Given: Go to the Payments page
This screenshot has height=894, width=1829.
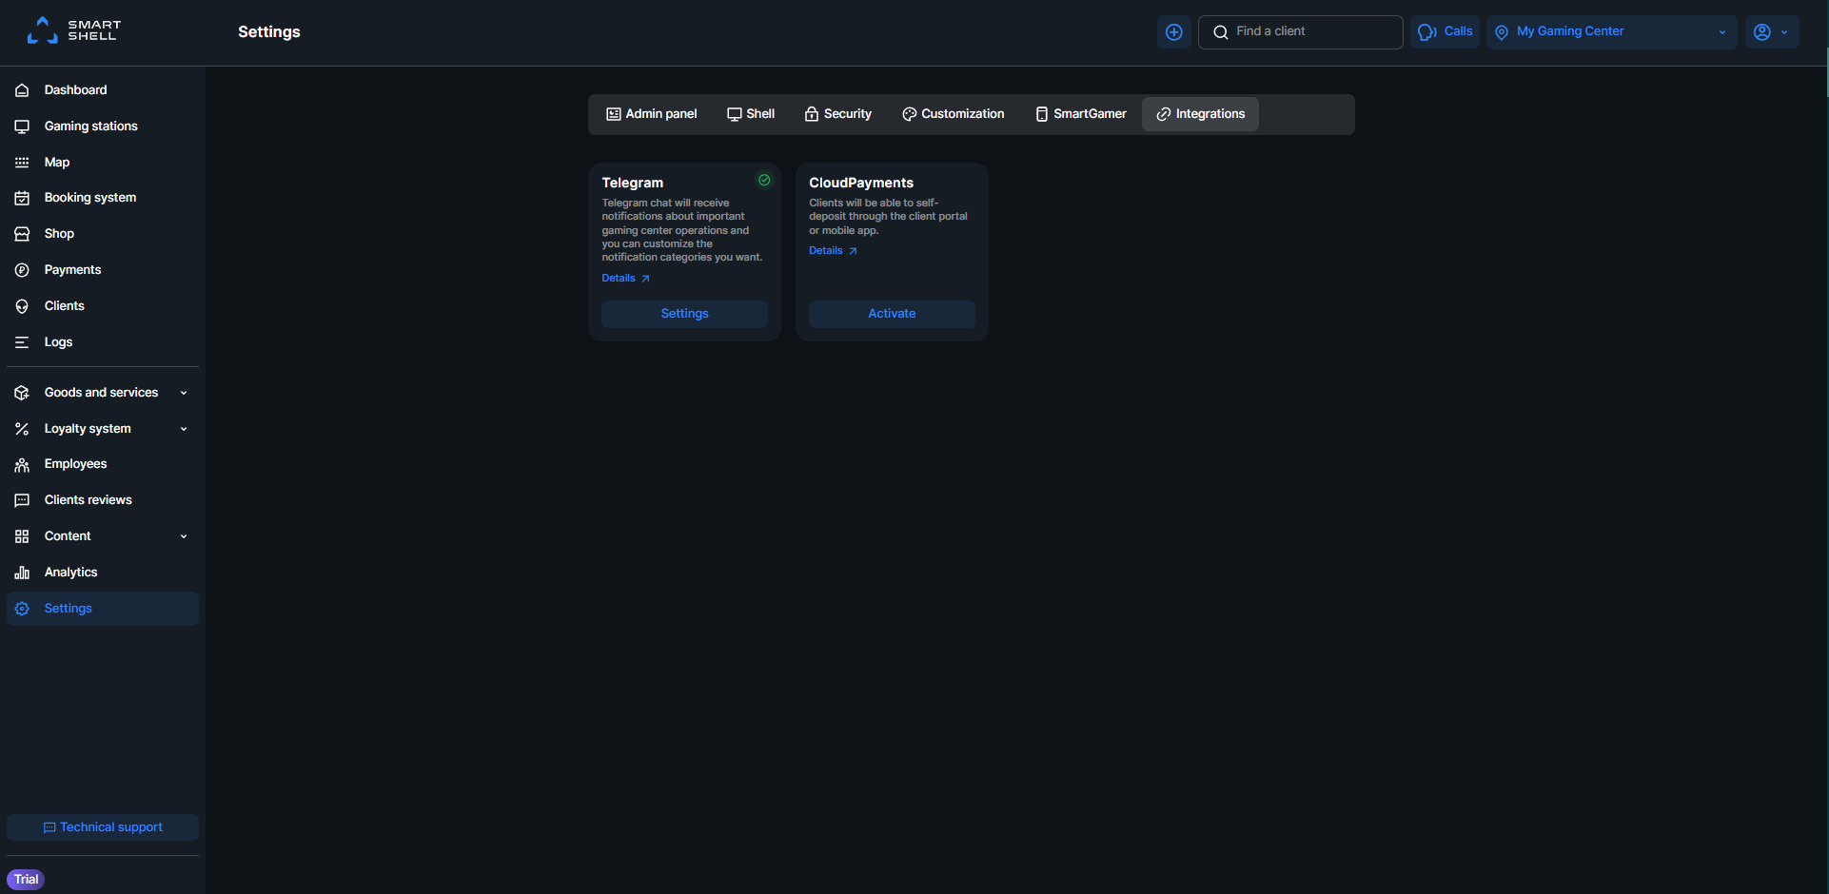Looking at the screenshot, I should [x=103, y=270].
